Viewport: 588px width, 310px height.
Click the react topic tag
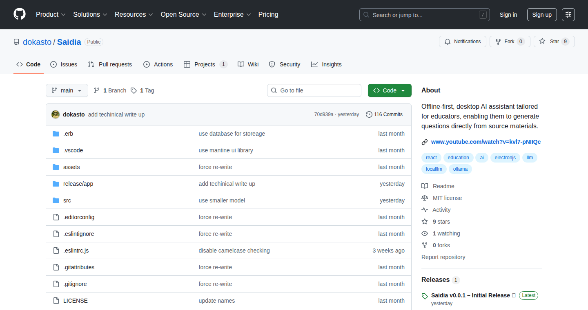click(431, 158)
